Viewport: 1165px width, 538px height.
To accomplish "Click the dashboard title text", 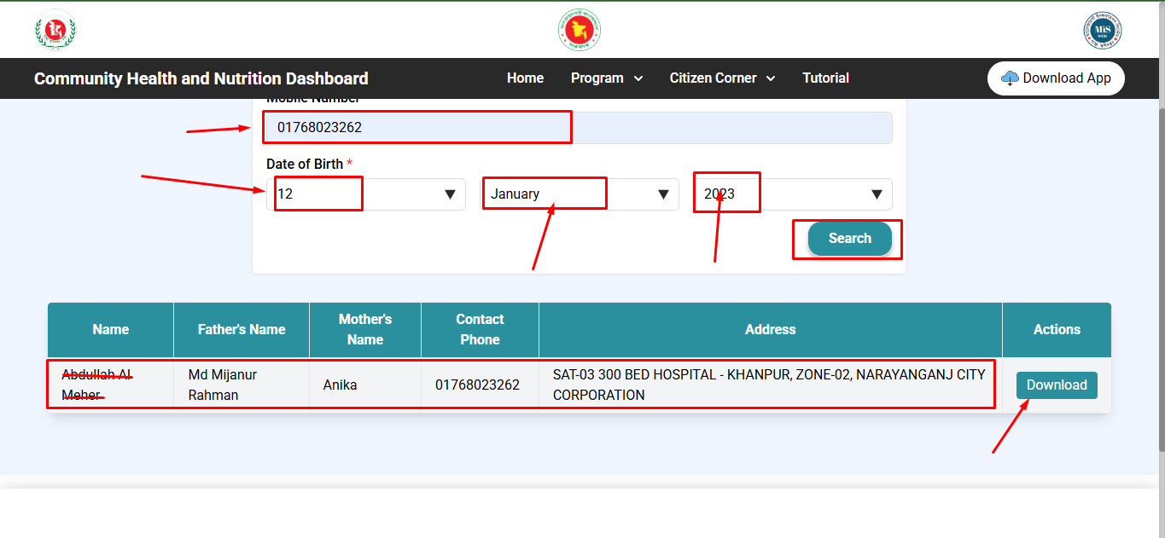I will (x=201, y=78).
